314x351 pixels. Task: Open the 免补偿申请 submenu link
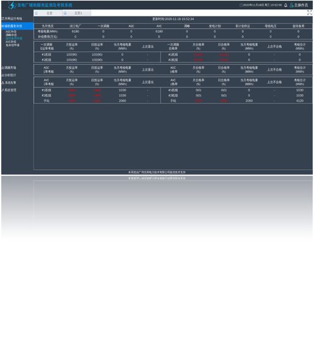click(x=13, y=45)
